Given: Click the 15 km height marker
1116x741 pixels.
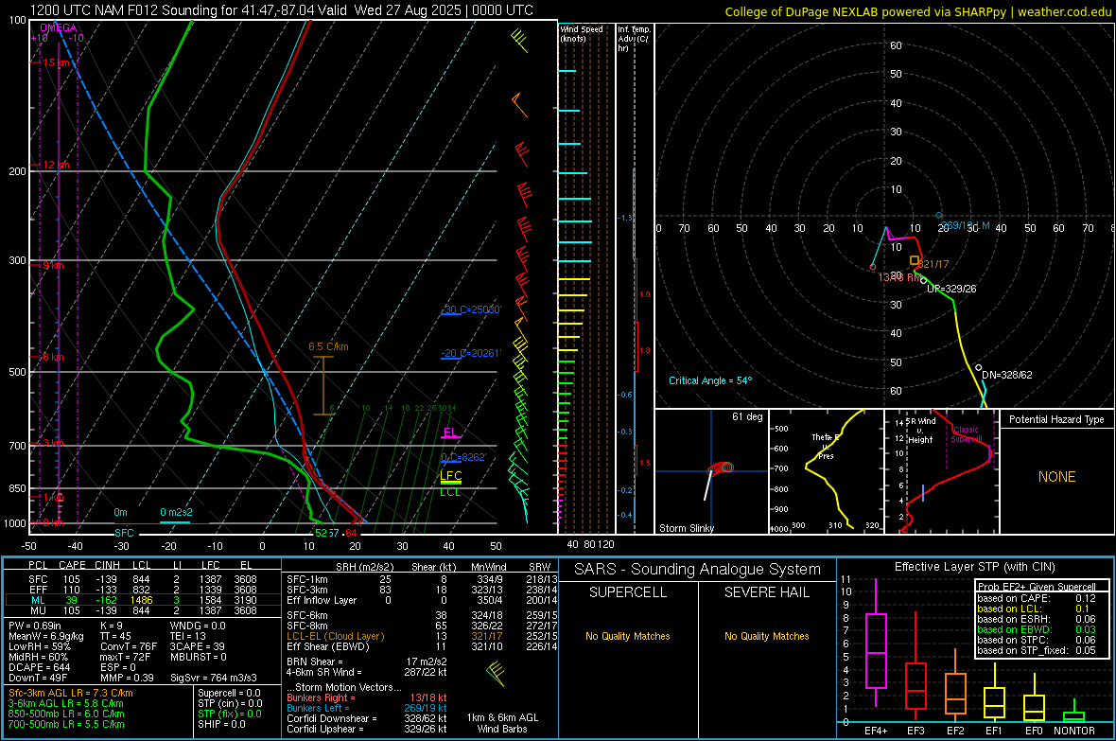Looking at the screenshot, I should point(56,62).
